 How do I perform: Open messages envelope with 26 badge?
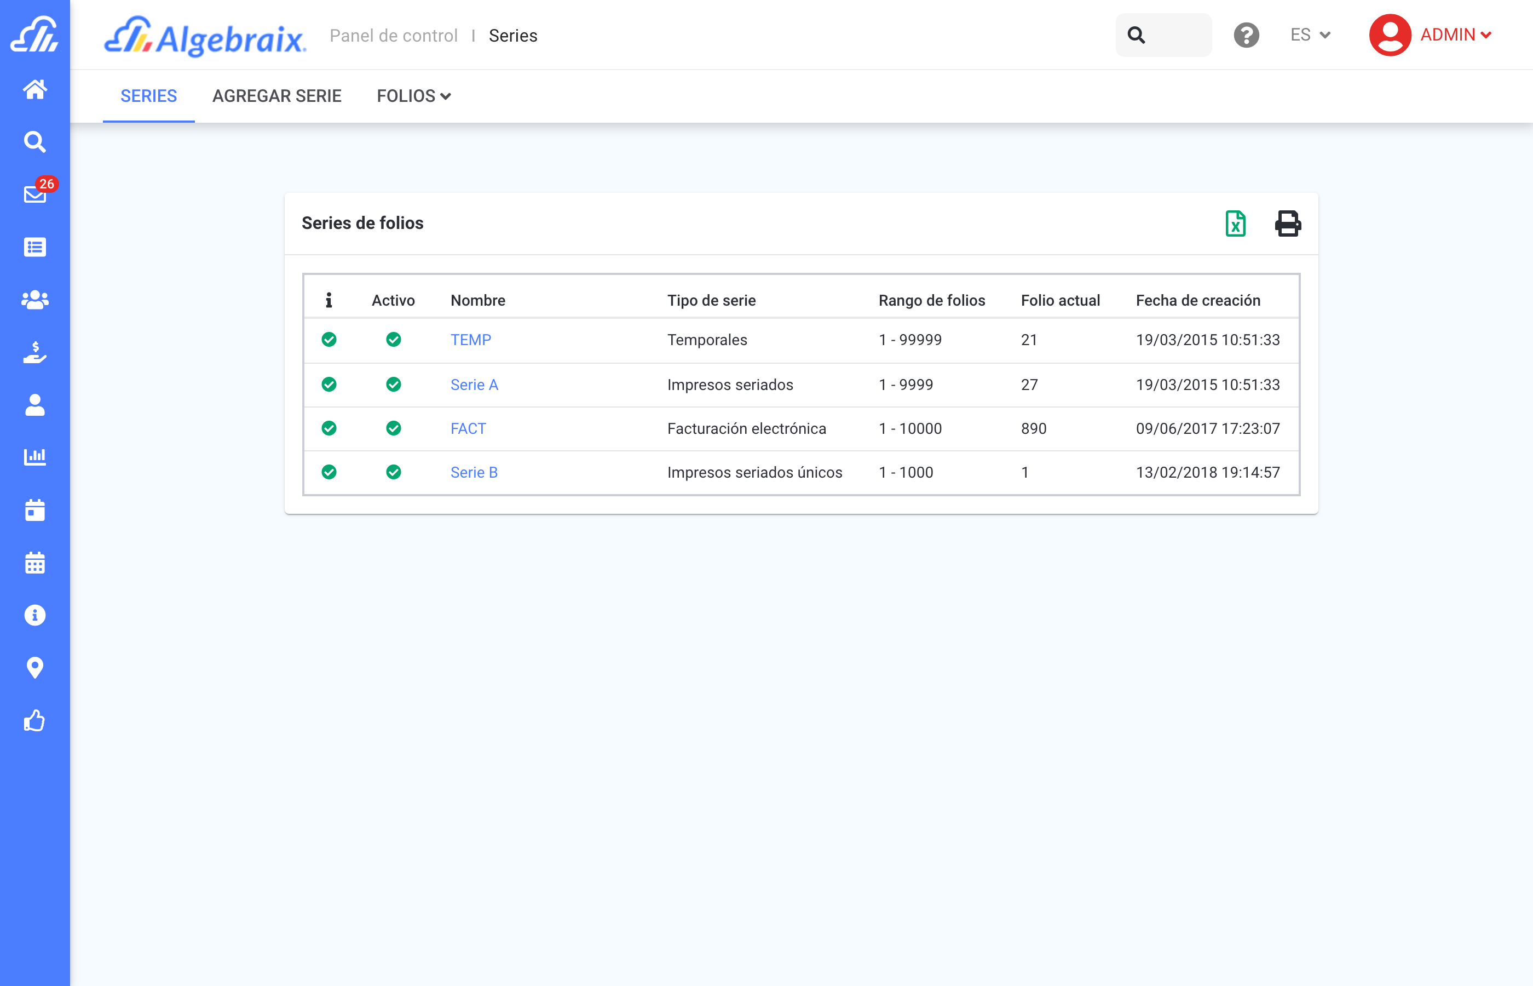click(x=35, y=193)
